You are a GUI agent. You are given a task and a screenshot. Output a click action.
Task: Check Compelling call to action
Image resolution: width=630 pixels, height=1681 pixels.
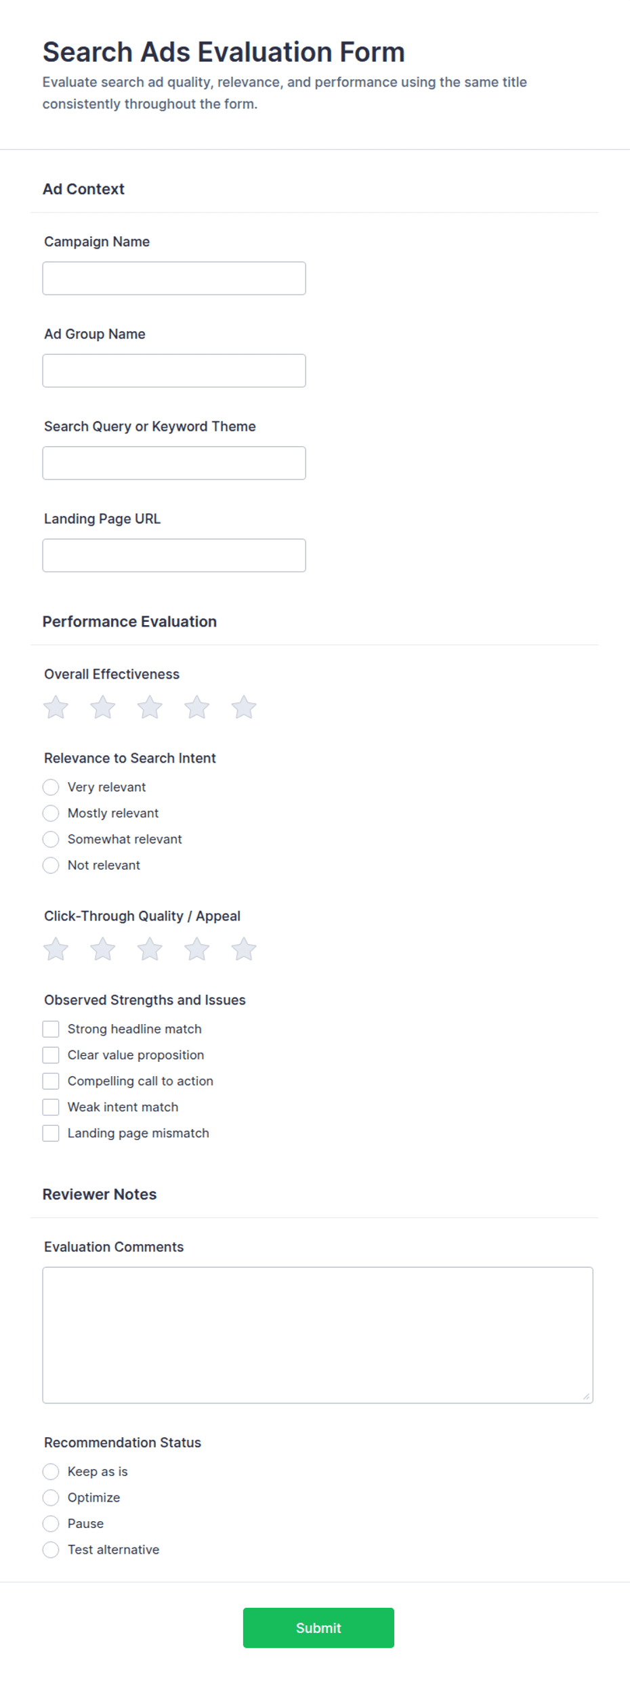[x=51, y=1081]
